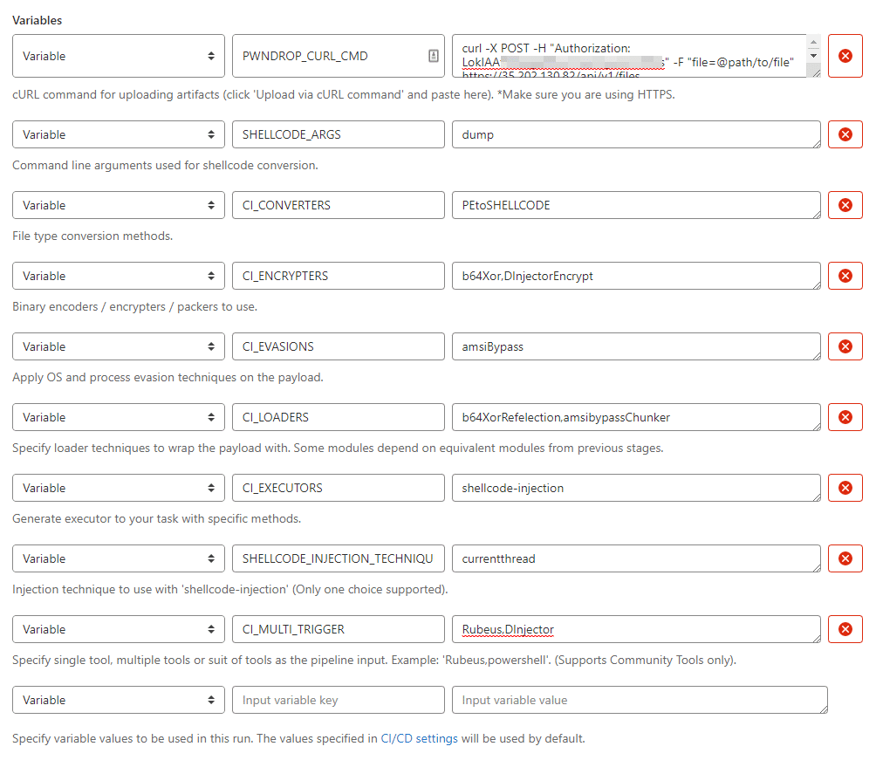
Task: Click the empty Input variable key field
Action: click(338, 700)
